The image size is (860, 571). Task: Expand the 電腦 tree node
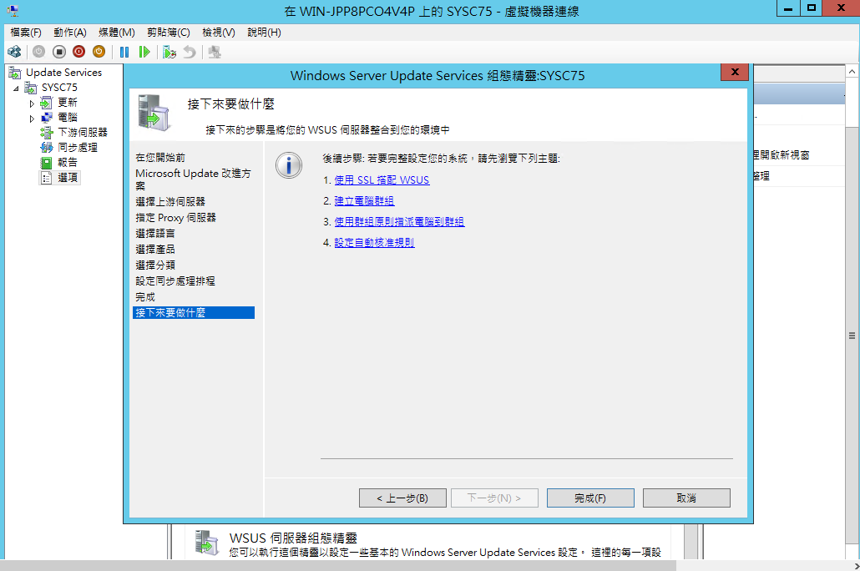point(32,118)
